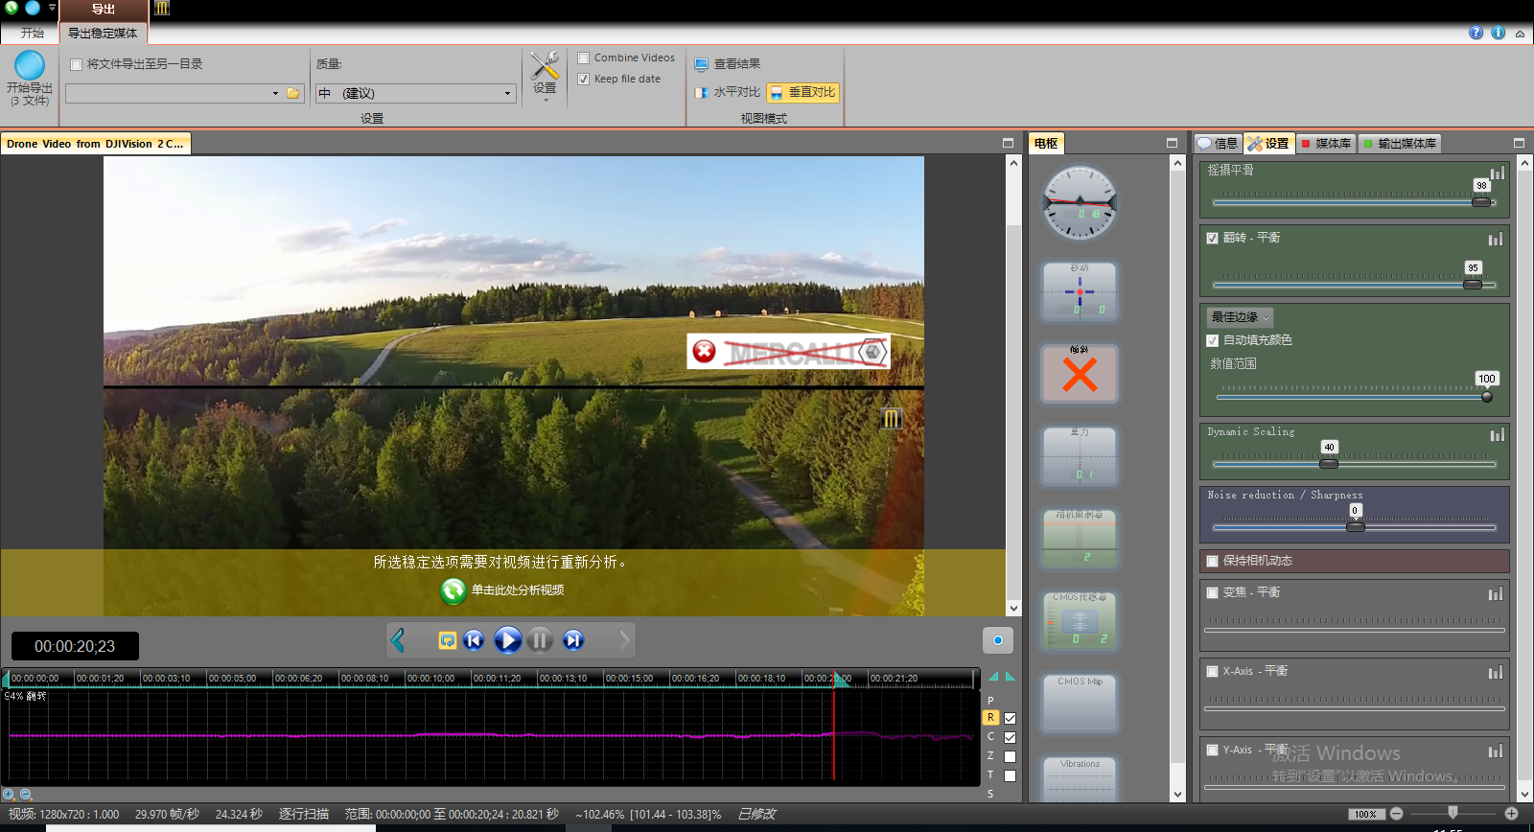Select the Drone Video from DJIVision tab

[x=95, y=144]
